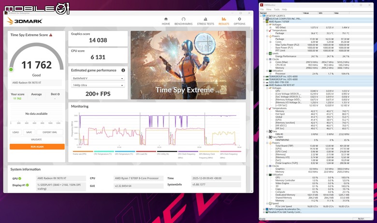377x223 pixels.
Task: Click the info icon for Estimated game performance
Action: 123,70
